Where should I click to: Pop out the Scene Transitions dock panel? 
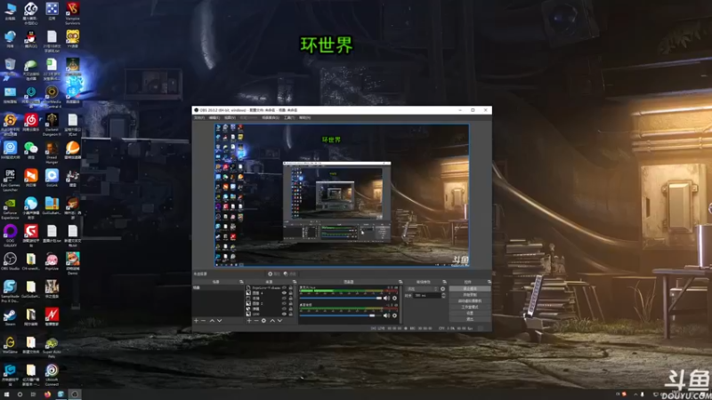pyautogui.click(x=444, y=282)
